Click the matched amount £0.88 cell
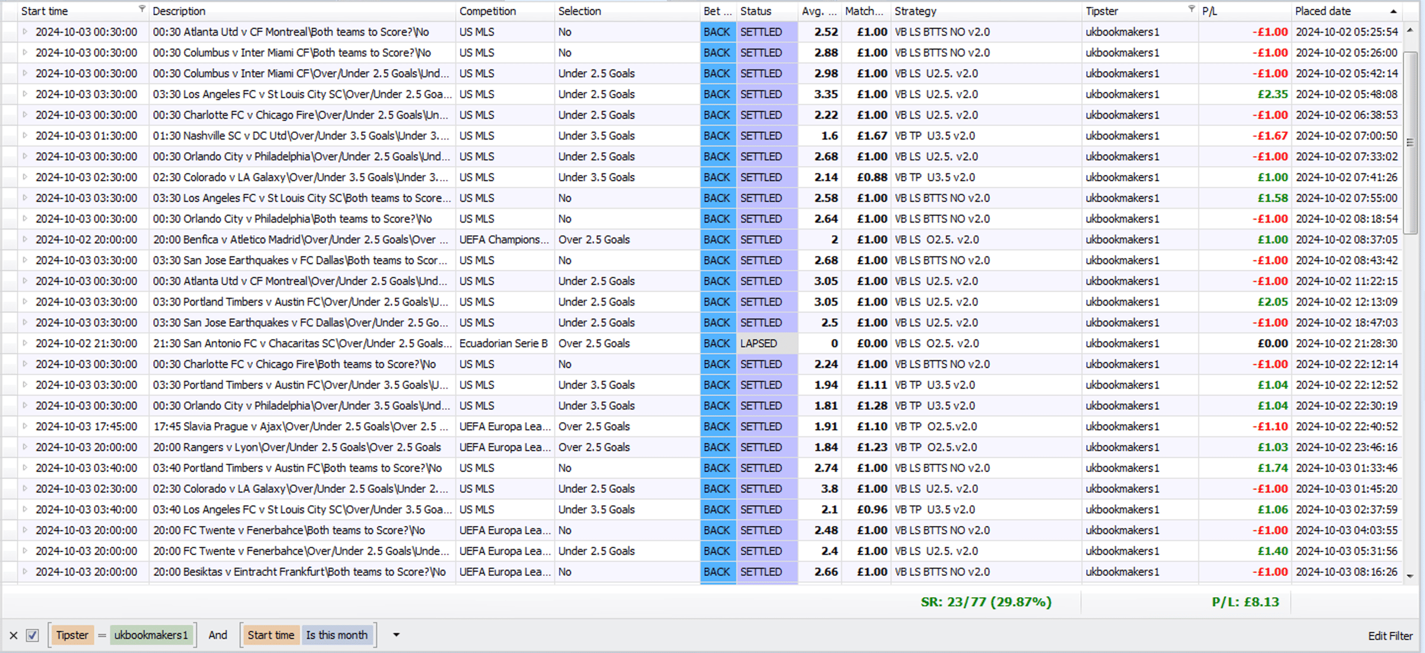This screenshot has width=1425, height=653. coord(866,177)
